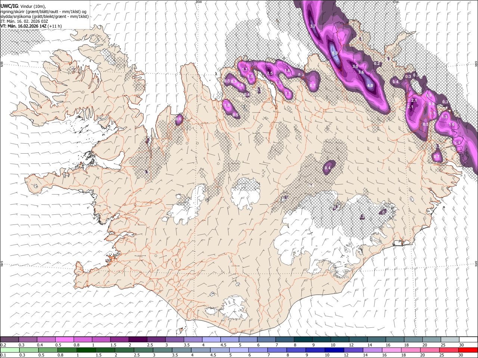Select bottom-row pale green swatch between 0.1 and 0.3
Screen dimensions: 478x358
click(x=10, y=350)
